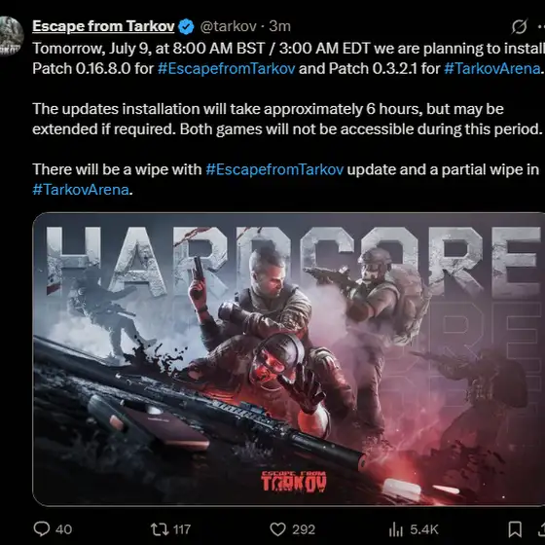The width and height of the screenshot is (545, 545).
Task: Click the reply speech bubble icon
Action: click(41, 528)
